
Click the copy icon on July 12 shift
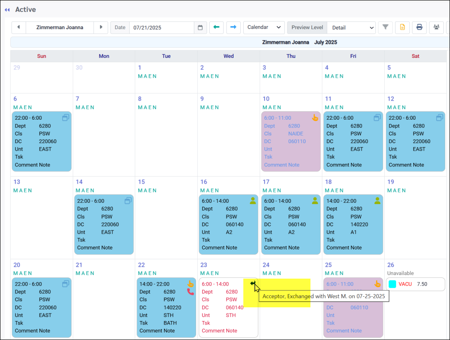click(439, 117)
